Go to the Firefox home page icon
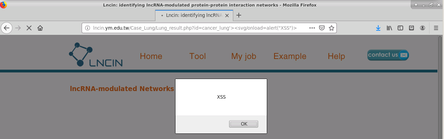Image resolution: width=444 pixels, height=139 pixels. [x=40, y=28]
